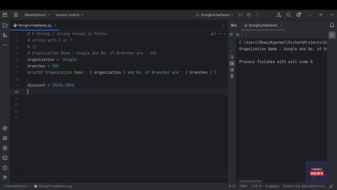Debug StringFormatDemo with bug icon
This screenshot has height=190, width=337.
click(x=249, y=15)
